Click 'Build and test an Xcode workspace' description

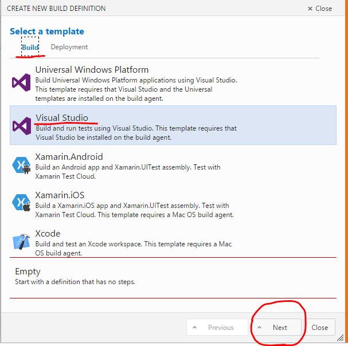[x=134, y=249]
